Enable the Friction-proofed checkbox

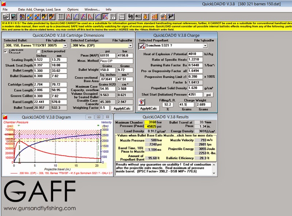pyautogui.click(x=39, y=51)
